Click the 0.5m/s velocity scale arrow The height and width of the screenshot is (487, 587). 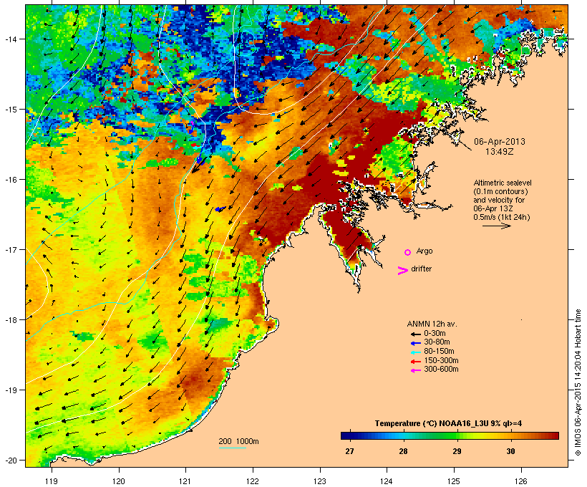click(496, 226)
